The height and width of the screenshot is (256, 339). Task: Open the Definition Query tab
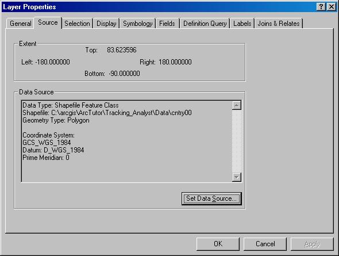click(x=205, y=24)
